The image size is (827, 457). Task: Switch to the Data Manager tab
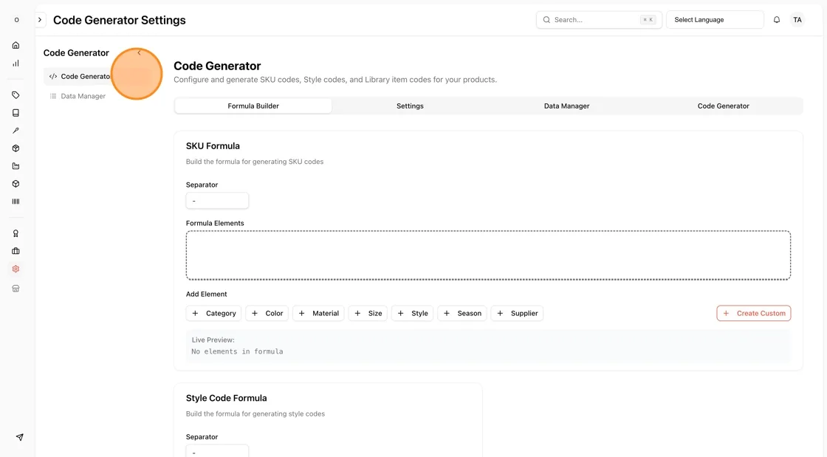click(566, 106)
